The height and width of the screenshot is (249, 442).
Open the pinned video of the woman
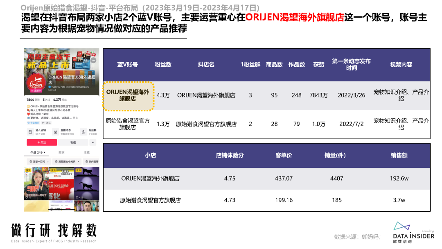coord(36,183)
